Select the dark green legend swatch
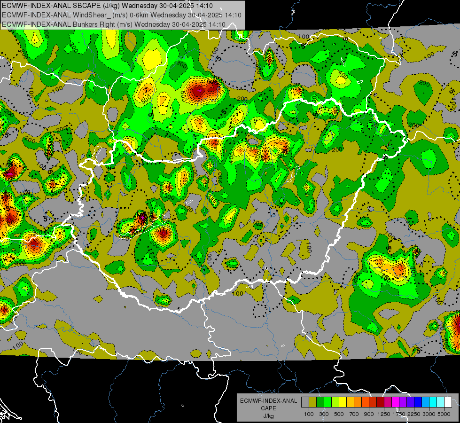Screen dimensions: 460x423 pos(320,402)
